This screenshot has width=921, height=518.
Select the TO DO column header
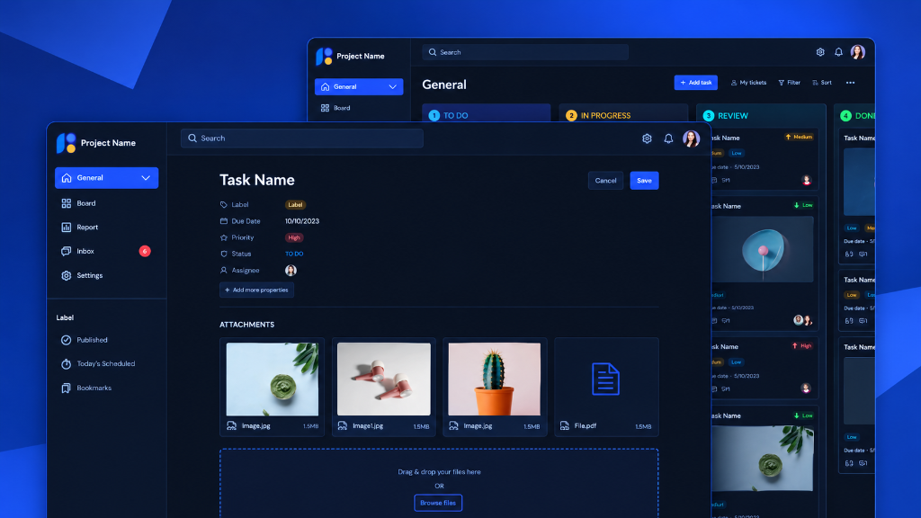pyautogui.click(x=487, y=114)
